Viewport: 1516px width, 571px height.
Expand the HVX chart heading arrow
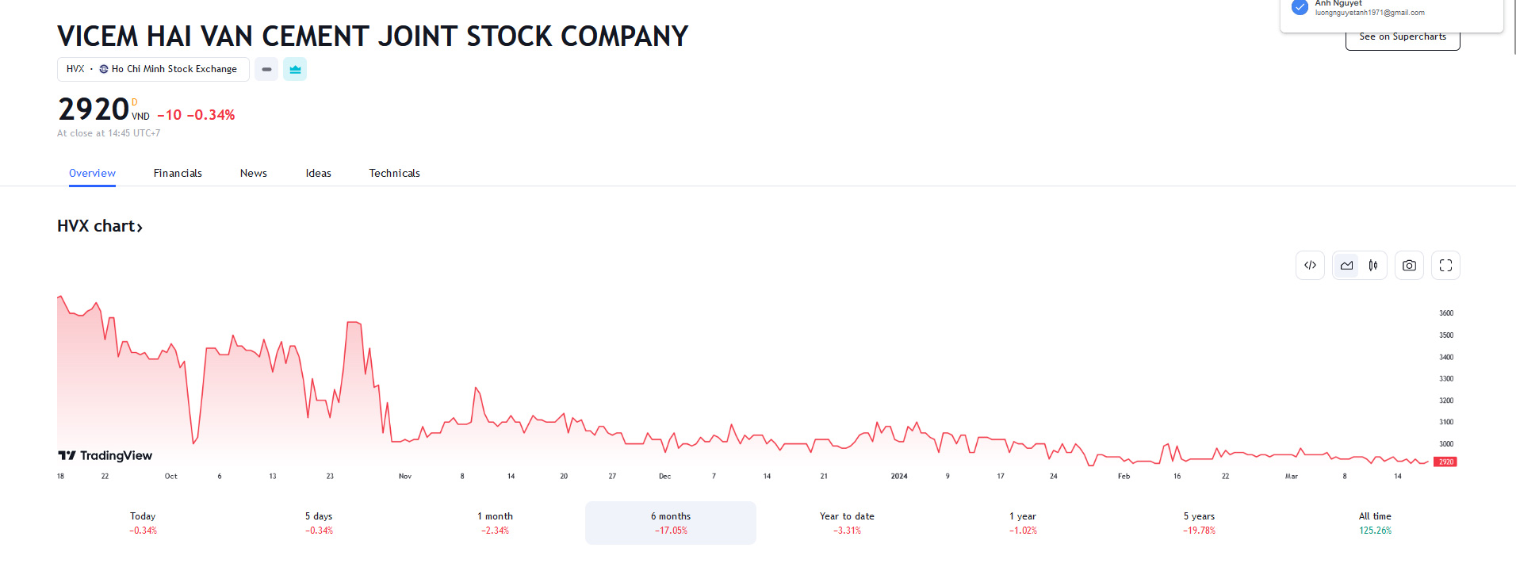140,228
